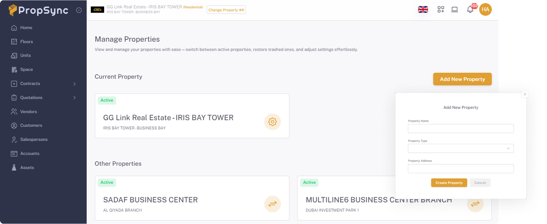Open Units menu item
The image size is (547, 224).
[x=26, y=56]
